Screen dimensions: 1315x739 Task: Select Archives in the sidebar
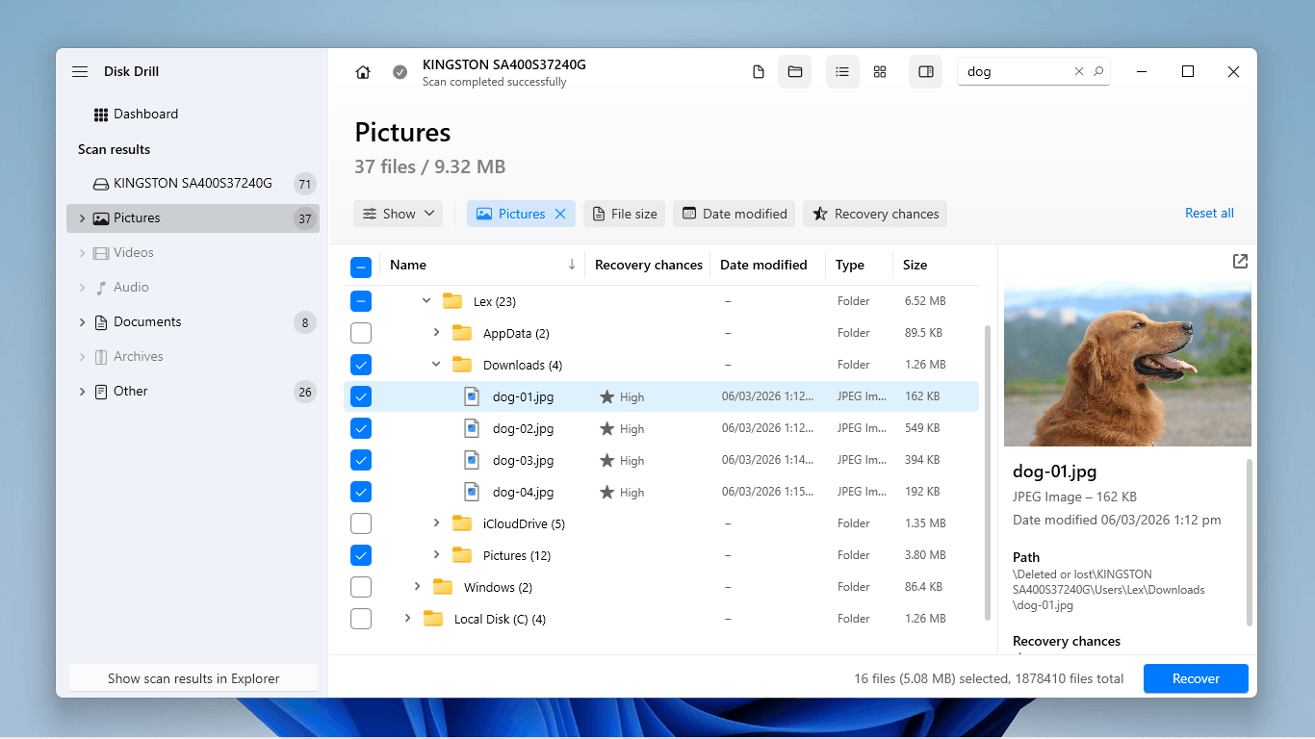tap(193, 357)
